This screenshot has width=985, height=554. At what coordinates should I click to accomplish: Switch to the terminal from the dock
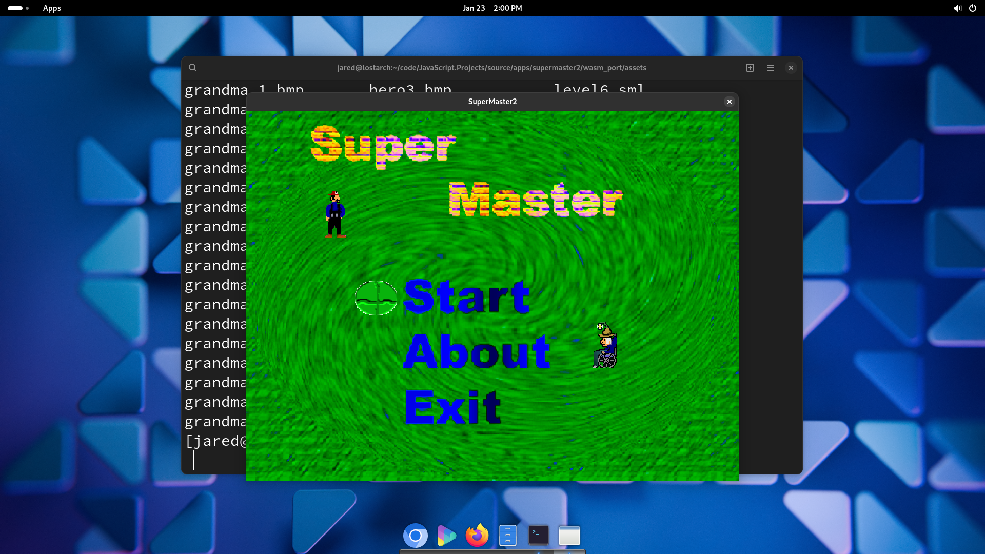click(x=539, y=536)
